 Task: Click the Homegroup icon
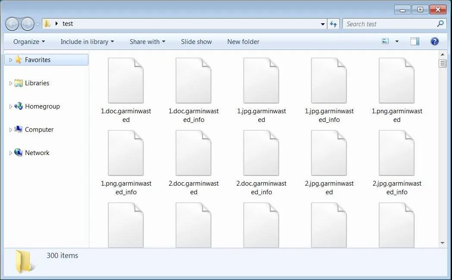tap(19, 106)
